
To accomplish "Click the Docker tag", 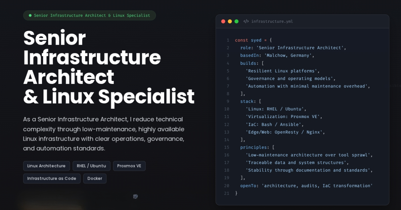I will (x=95, y=178).
